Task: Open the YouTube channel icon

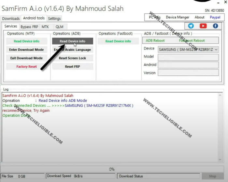Action: pos(203,26)
